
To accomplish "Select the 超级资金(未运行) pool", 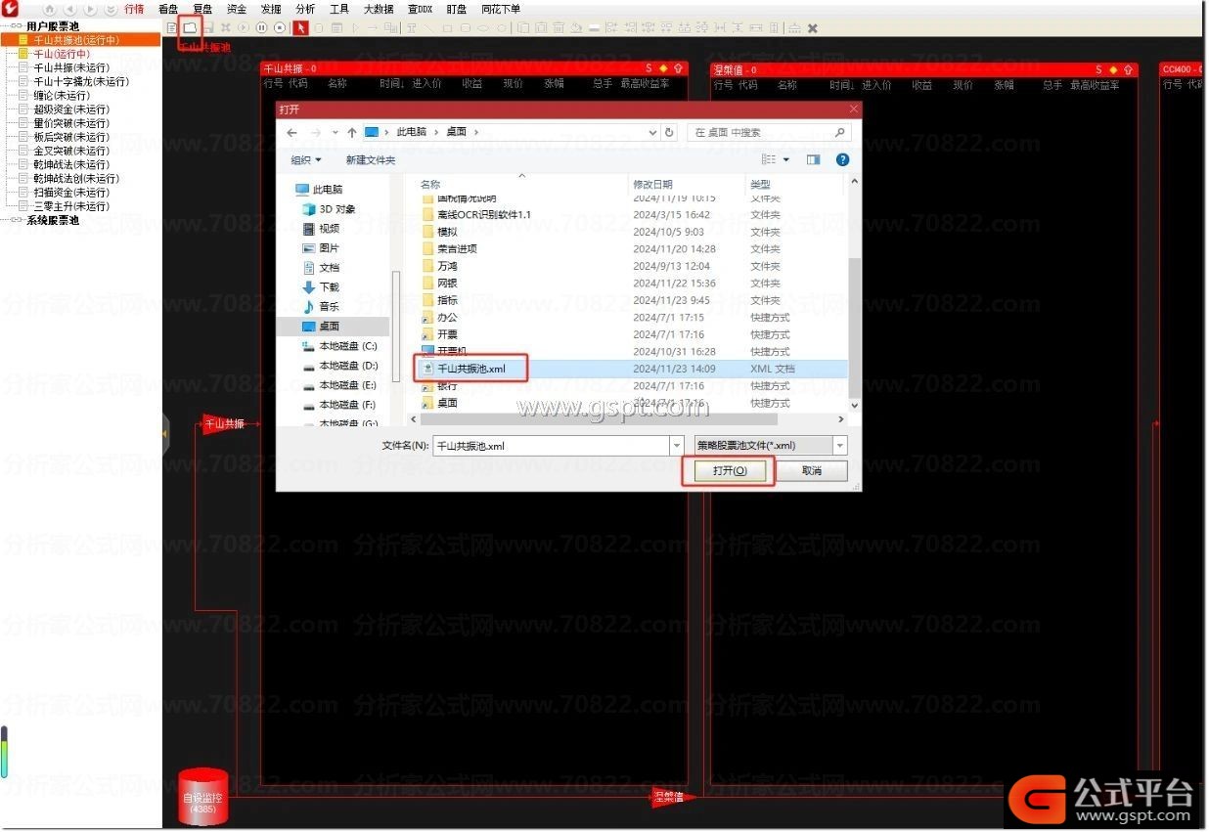I will (71, 109).
